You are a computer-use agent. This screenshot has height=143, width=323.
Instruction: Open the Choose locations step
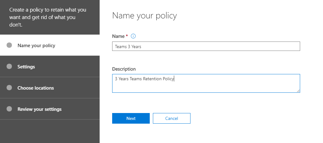click(49, 88)
